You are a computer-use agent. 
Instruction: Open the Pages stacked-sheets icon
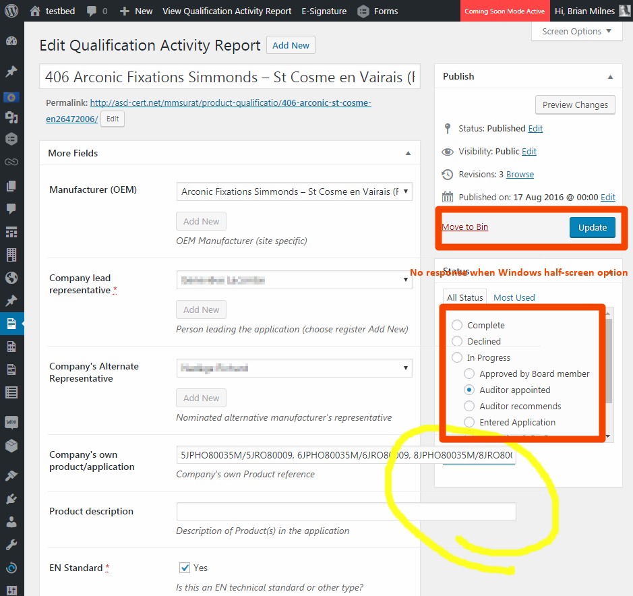(x=11, y=186)
